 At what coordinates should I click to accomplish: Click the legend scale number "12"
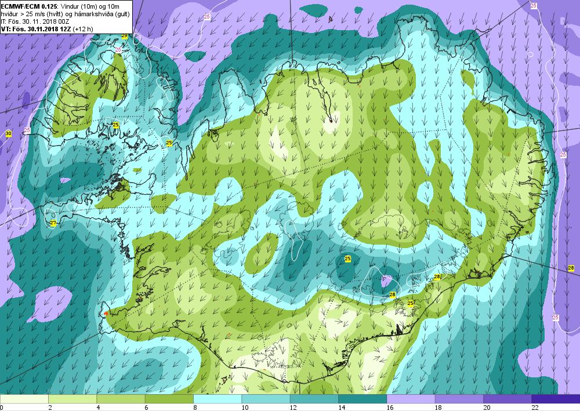293,408
